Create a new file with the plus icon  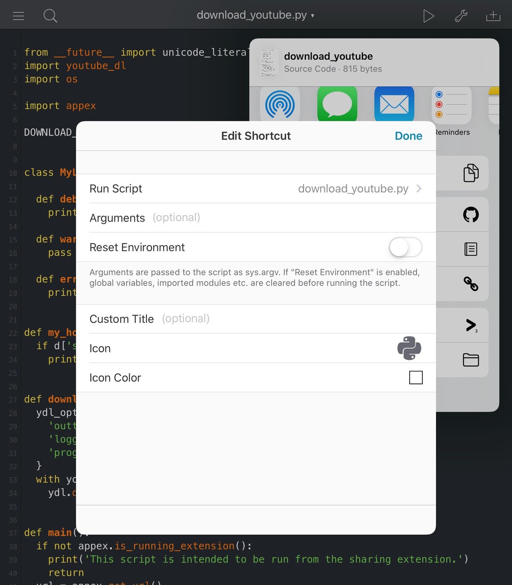coord(493,15)
